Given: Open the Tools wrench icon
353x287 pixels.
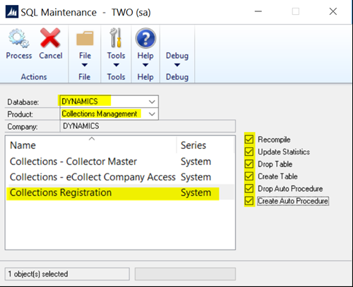Looking at the screenshot, I should [x=116, y=37].
